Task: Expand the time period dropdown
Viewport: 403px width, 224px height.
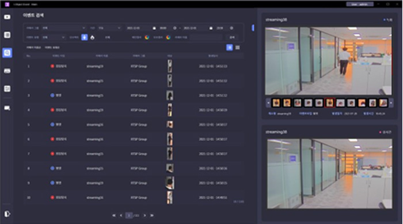Action: point(109,28)
